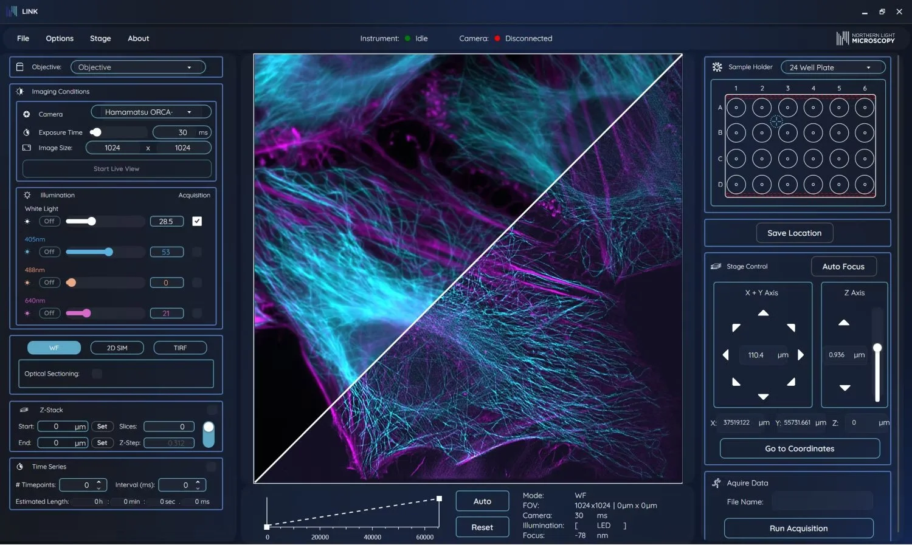Toggle the 640nm Off switch
Screen dimensions: 912x545
coord(49,313)
